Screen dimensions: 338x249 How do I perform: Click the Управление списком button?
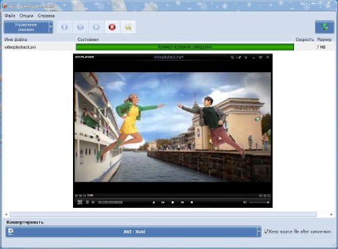click(26, 27)
